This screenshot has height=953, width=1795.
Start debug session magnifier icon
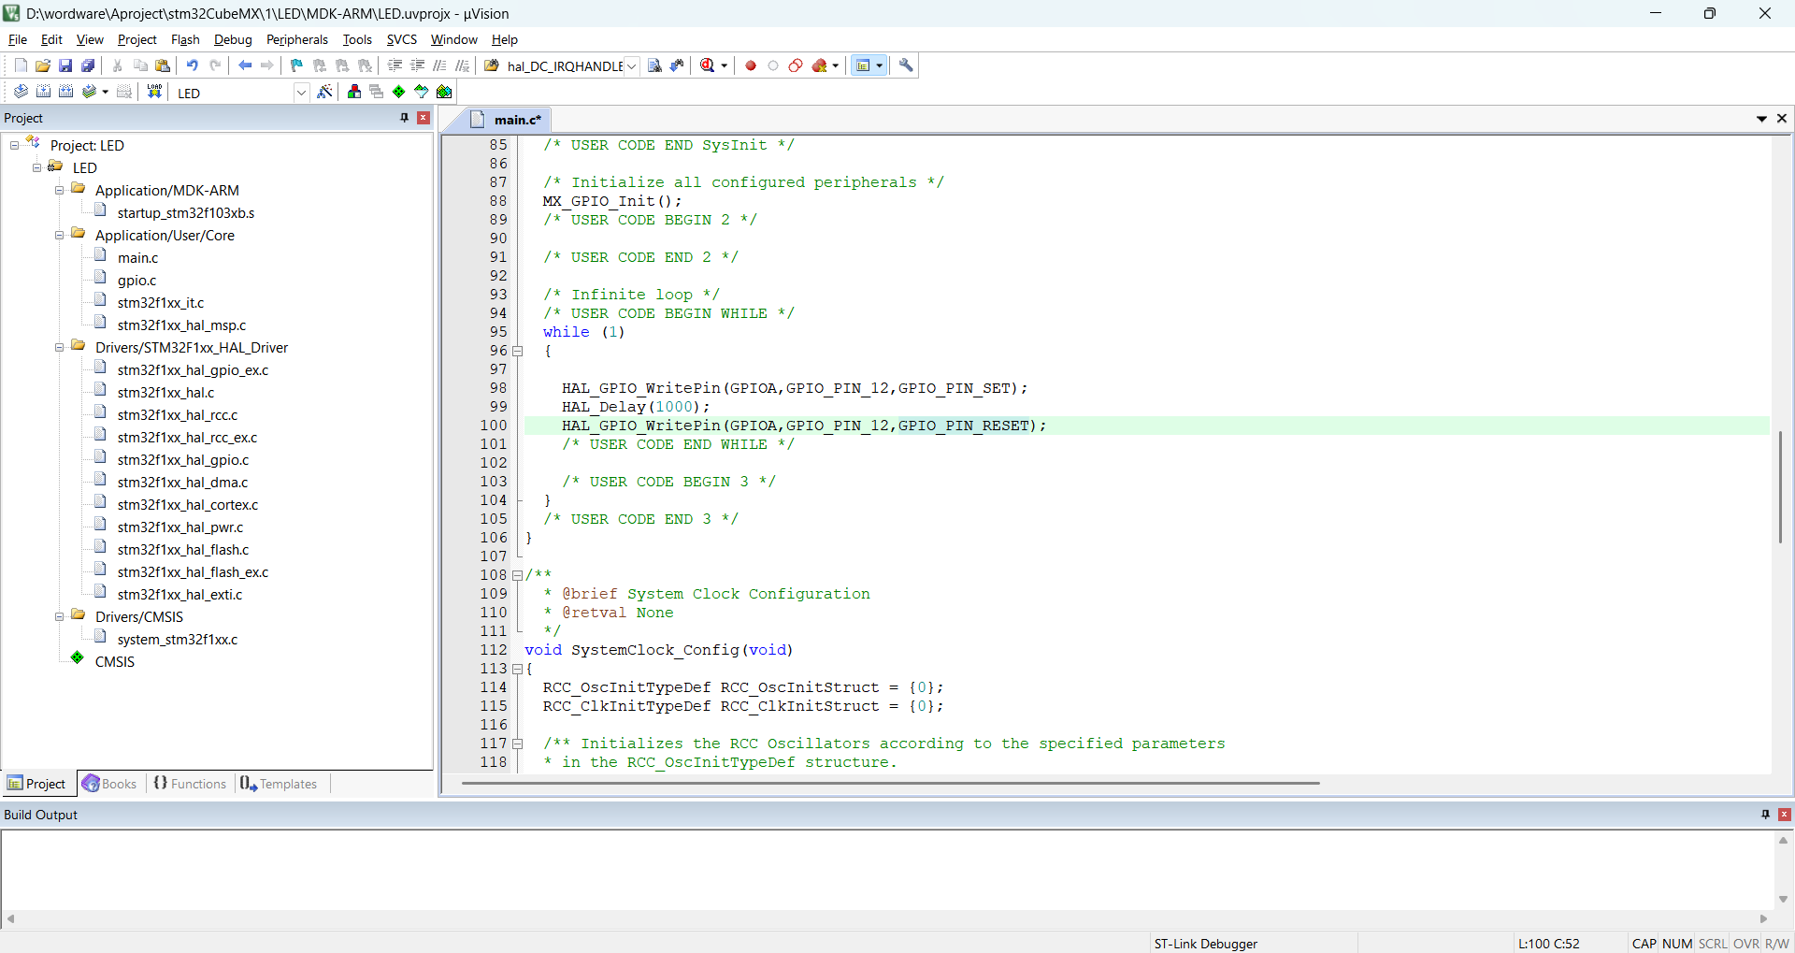(708, 65)
